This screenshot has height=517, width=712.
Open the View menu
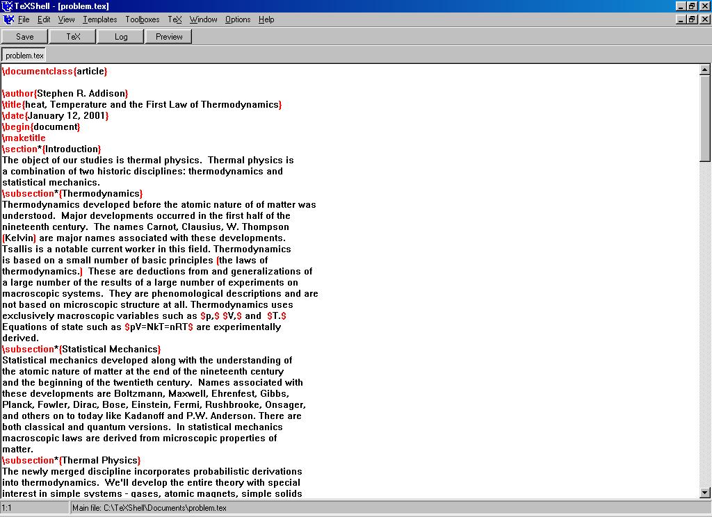click(66, 19)
